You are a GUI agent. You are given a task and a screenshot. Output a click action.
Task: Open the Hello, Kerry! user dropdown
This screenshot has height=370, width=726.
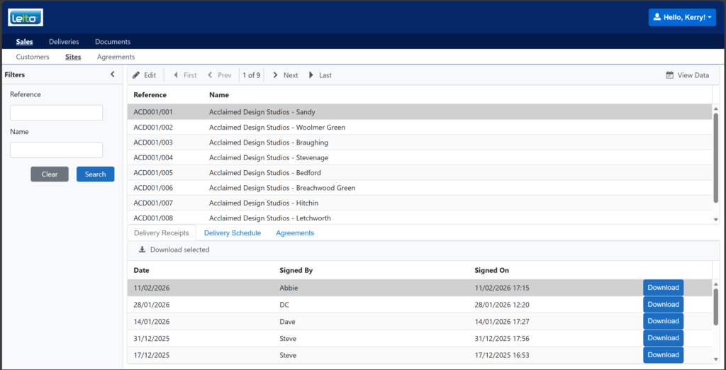tap(682, 17)
